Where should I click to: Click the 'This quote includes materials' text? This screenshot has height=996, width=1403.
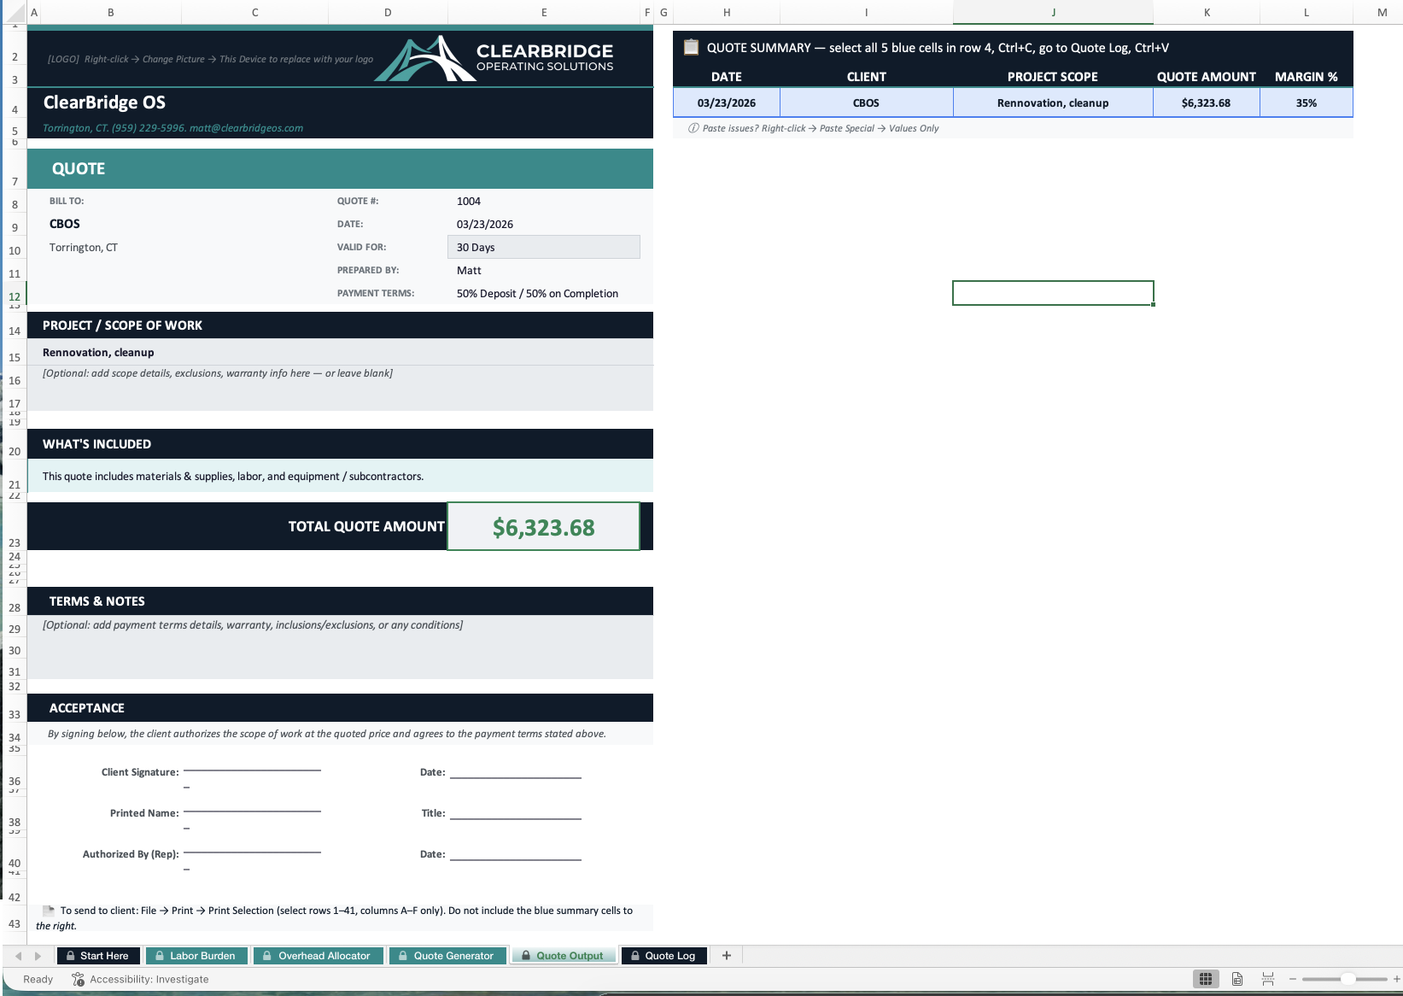[233, 477]
